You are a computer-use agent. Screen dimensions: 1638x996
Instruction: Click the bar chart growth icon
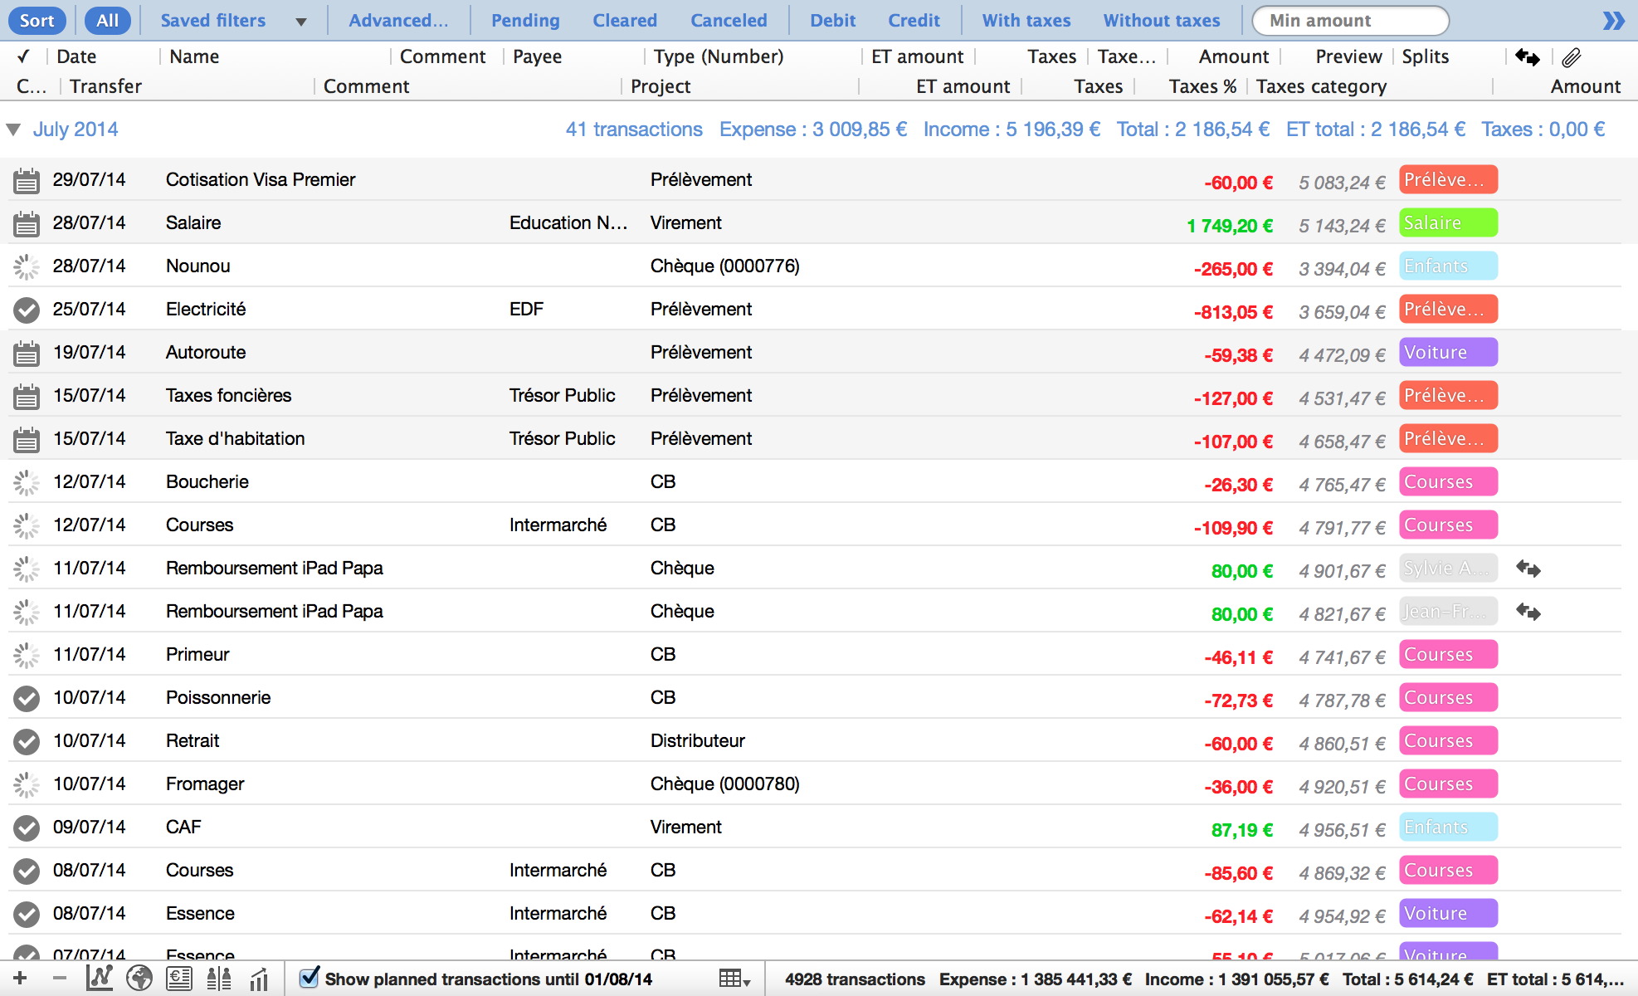(x=260, y=979)
